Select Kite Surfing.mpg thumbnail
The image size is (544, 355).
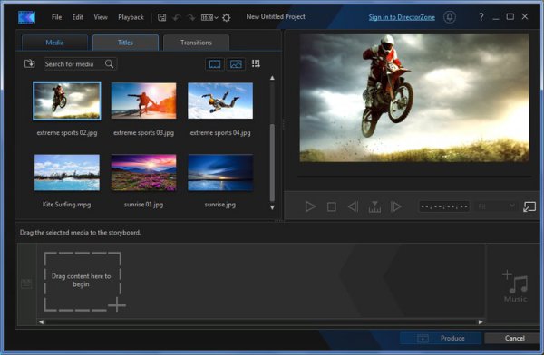click(x=67, y=173)
